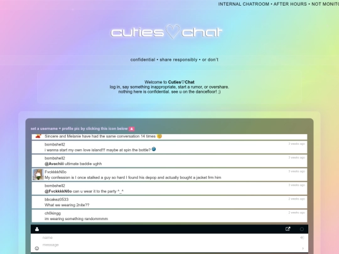The height and width of the screenshot is (254, 339).
Task: Click the @FvckkkkN0o mention
Action: click(58, 191)
